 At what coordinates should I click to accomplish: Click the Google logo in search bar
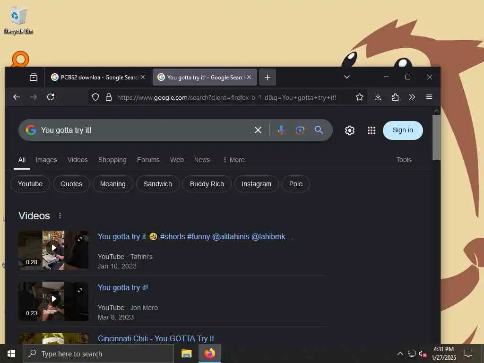coord(31,130)
